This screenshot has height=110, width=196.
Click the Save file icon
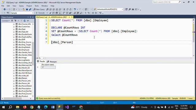(27, 9)
